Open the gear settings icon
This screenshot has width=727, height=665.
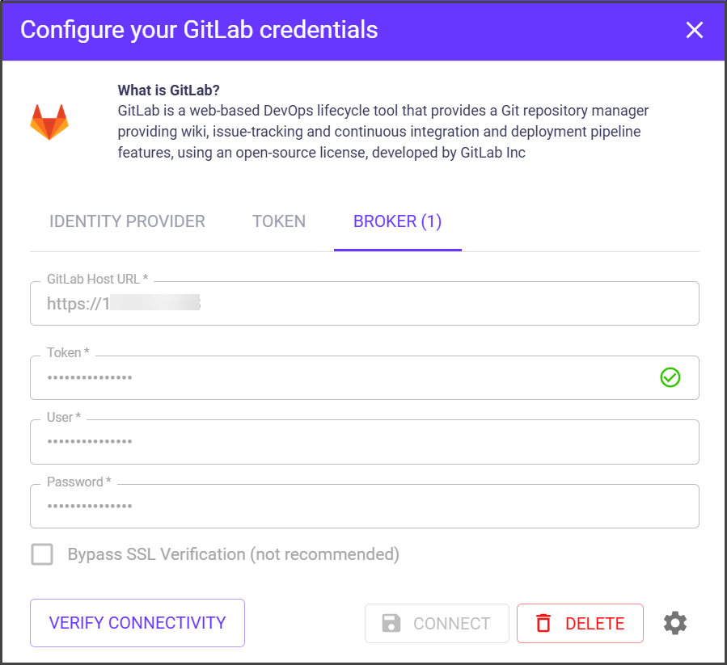(x=675, y=623)
